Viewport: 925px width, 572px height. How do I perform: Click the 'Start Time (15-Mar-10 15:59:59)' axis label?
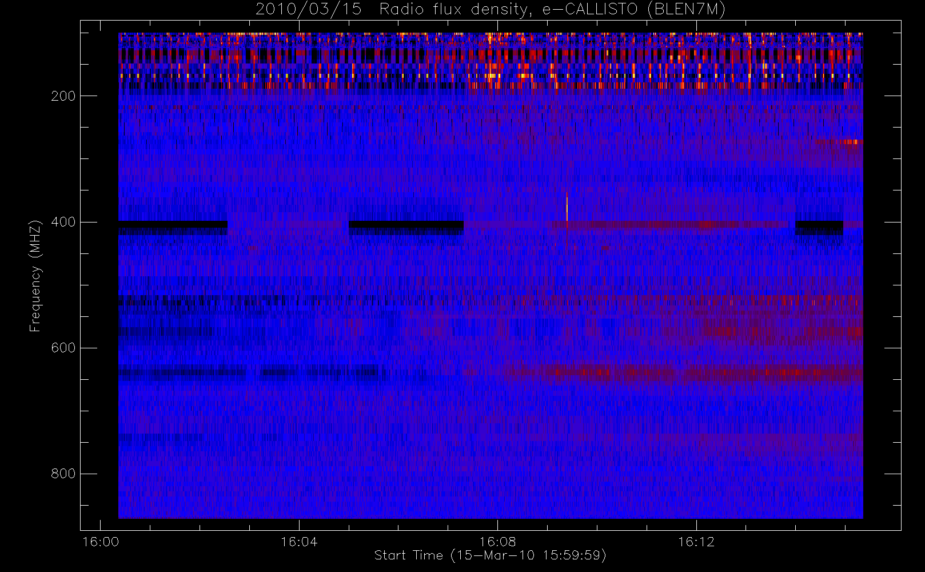click(x=490, y=555)
